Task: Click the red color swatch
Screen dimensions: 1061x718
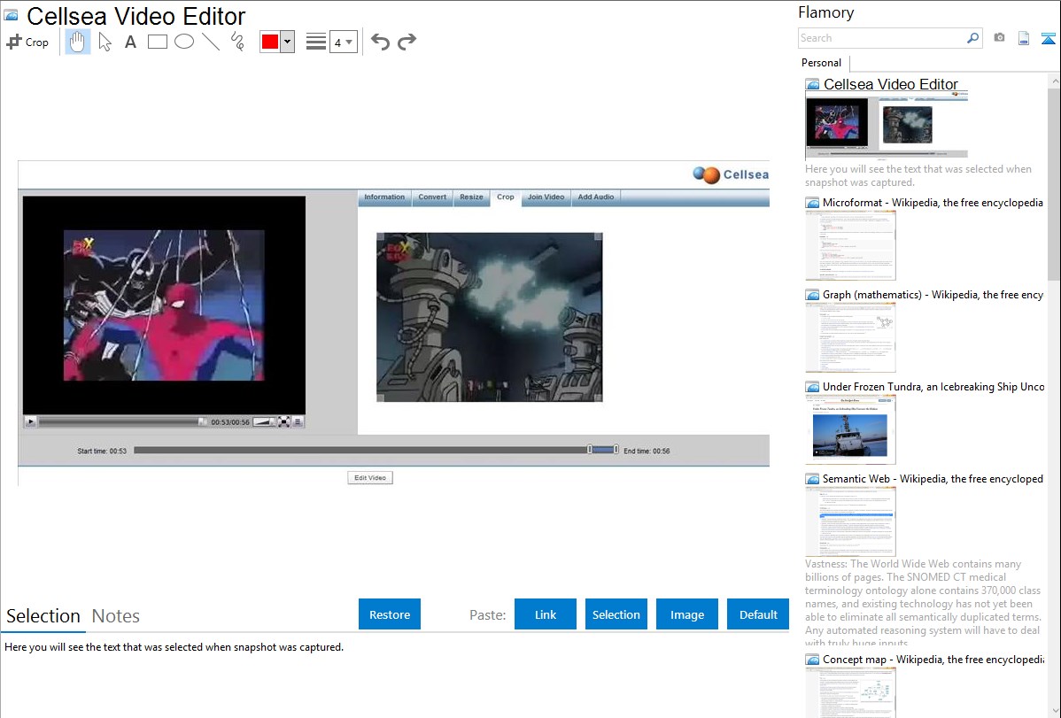Action: coord(269,42)
